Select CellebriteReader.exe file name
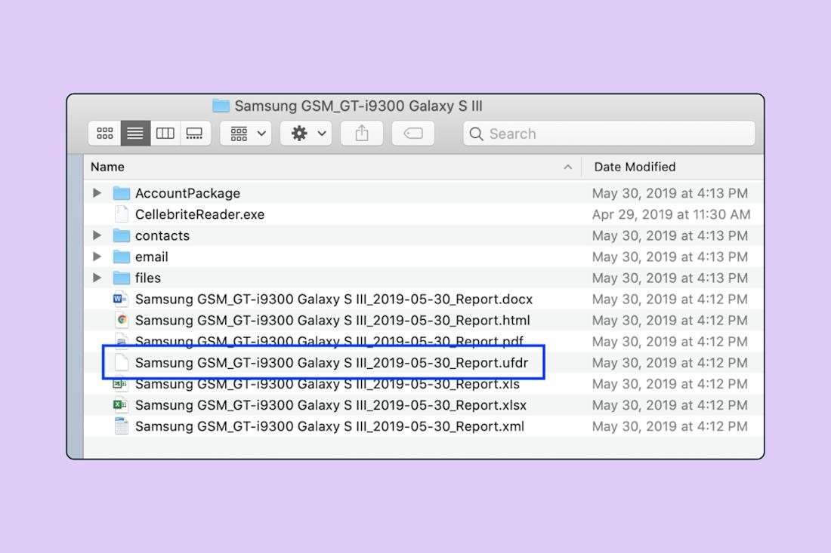The image size is (831, 553). click(199, 214)
